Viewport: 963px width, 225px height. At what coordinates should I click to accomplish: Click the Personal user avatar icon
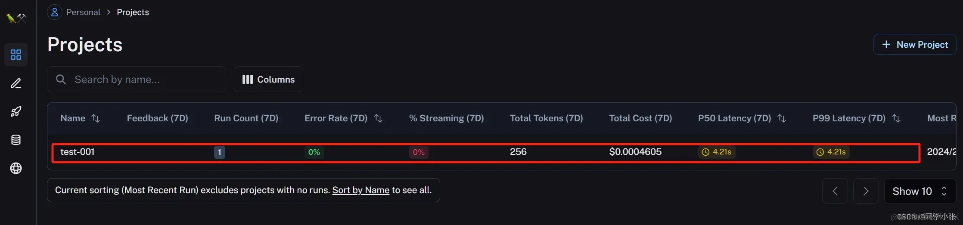[55, 12]
